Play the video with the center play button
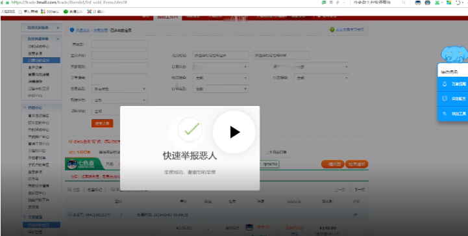The image size is (468, 236). click(x=234, y=132)
